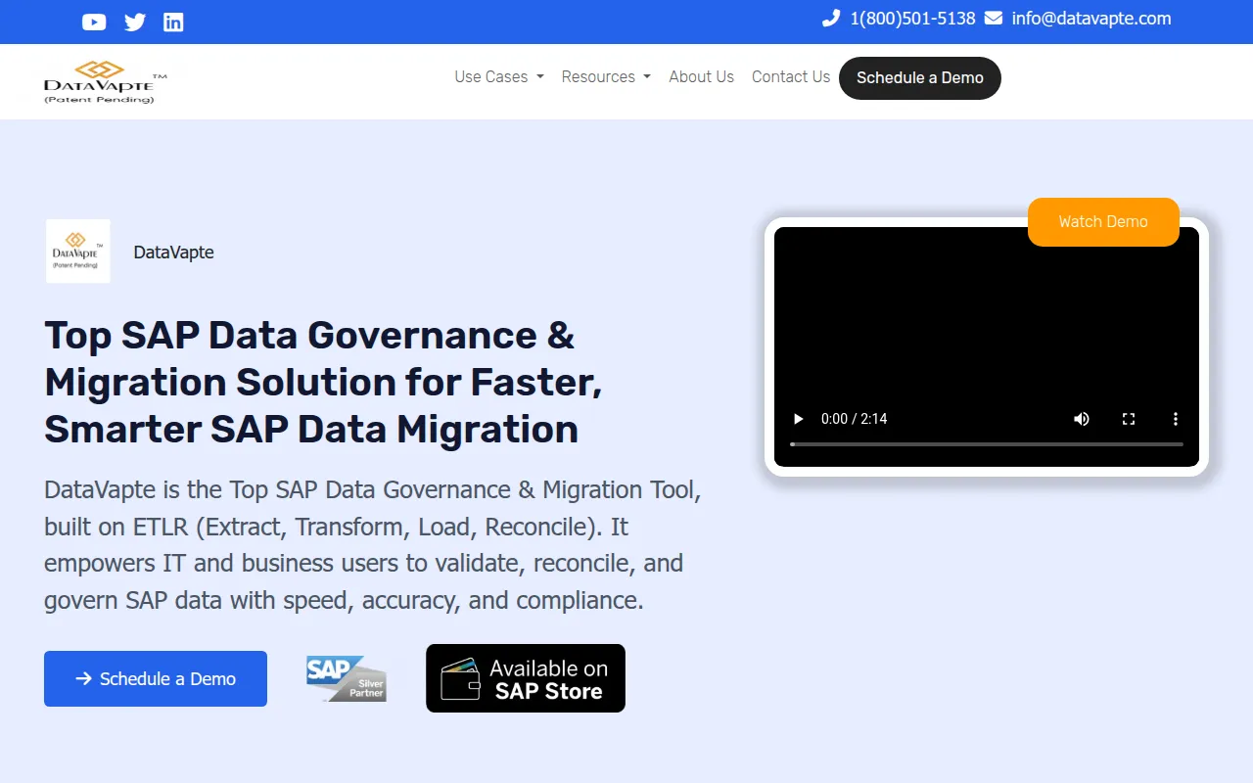Click the small DataVapte logo thumbnail in hero
Viewport: 1253px width, 783px height.
(x=78, y=252)
